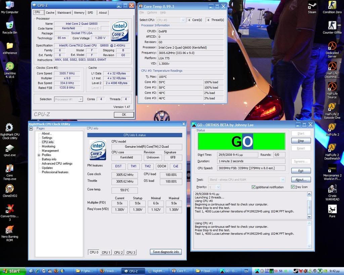
Task: Open Counter-Strike desktop shortcut
Action: (332, 26)
